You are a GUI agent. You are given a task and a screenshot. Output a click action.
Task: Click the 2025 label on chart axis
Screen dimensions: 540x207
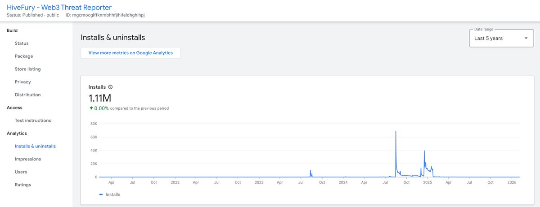(427, 182)
